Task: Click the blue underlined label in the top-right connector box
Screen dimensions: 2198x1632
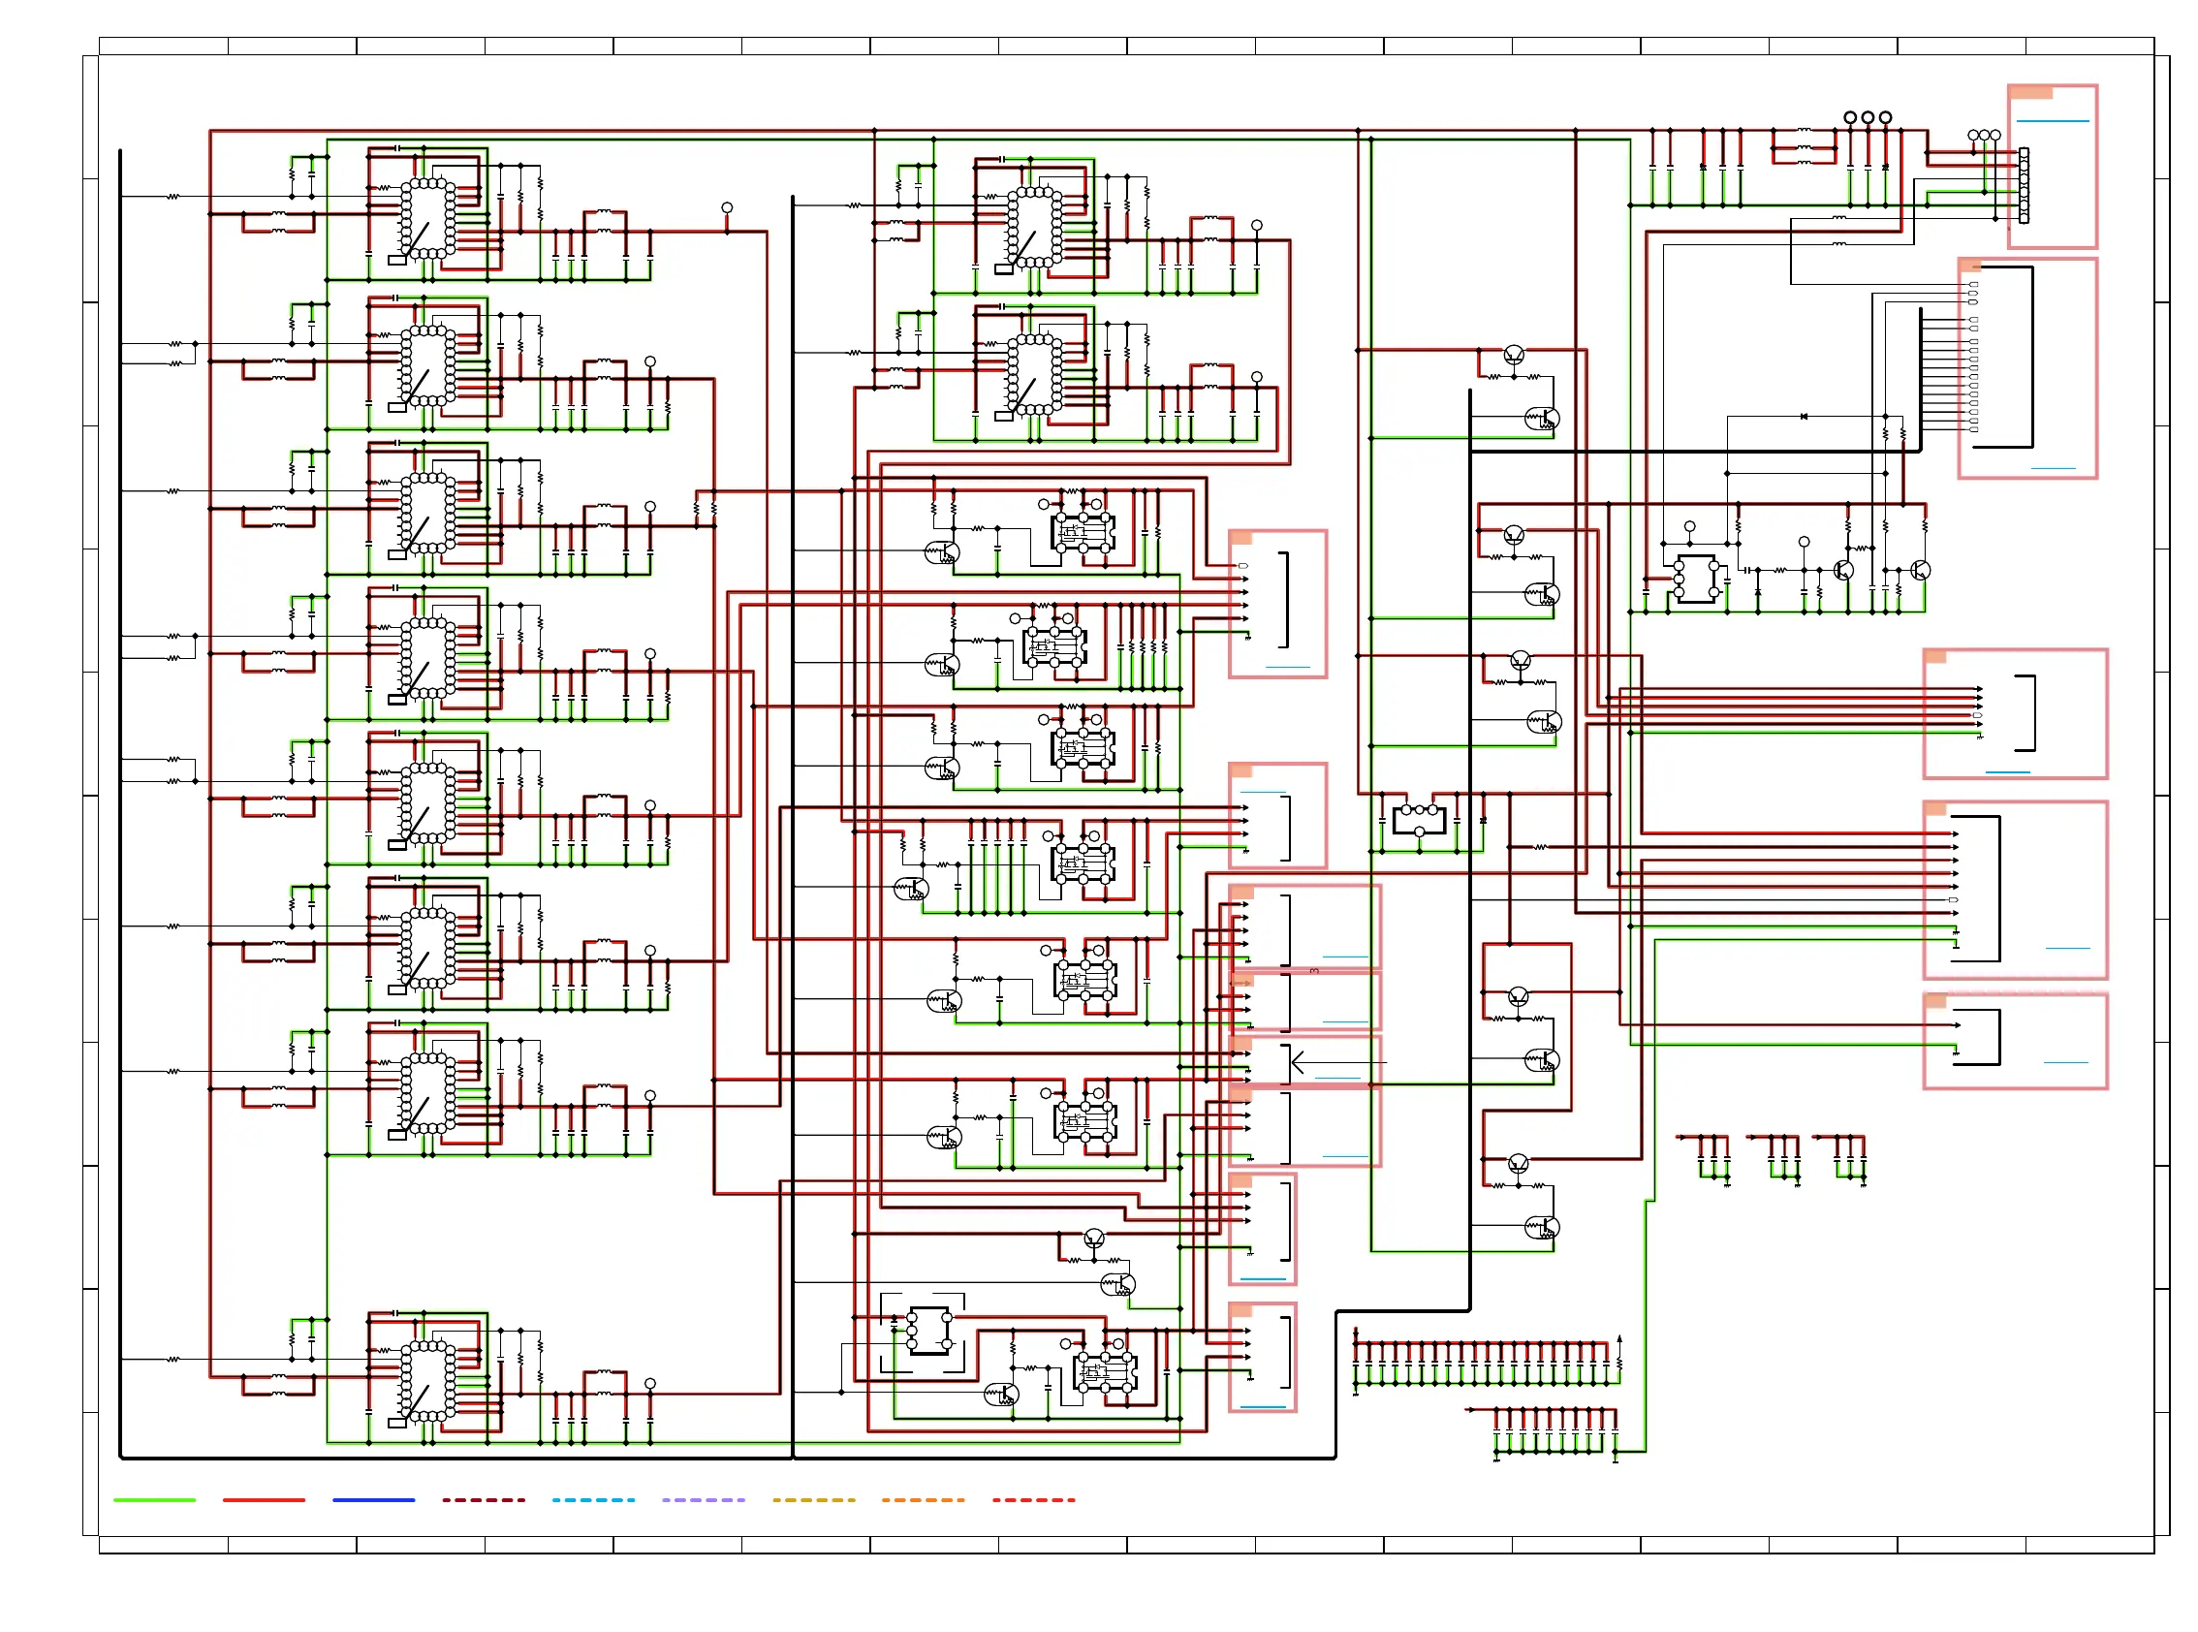Action: 2052,120
